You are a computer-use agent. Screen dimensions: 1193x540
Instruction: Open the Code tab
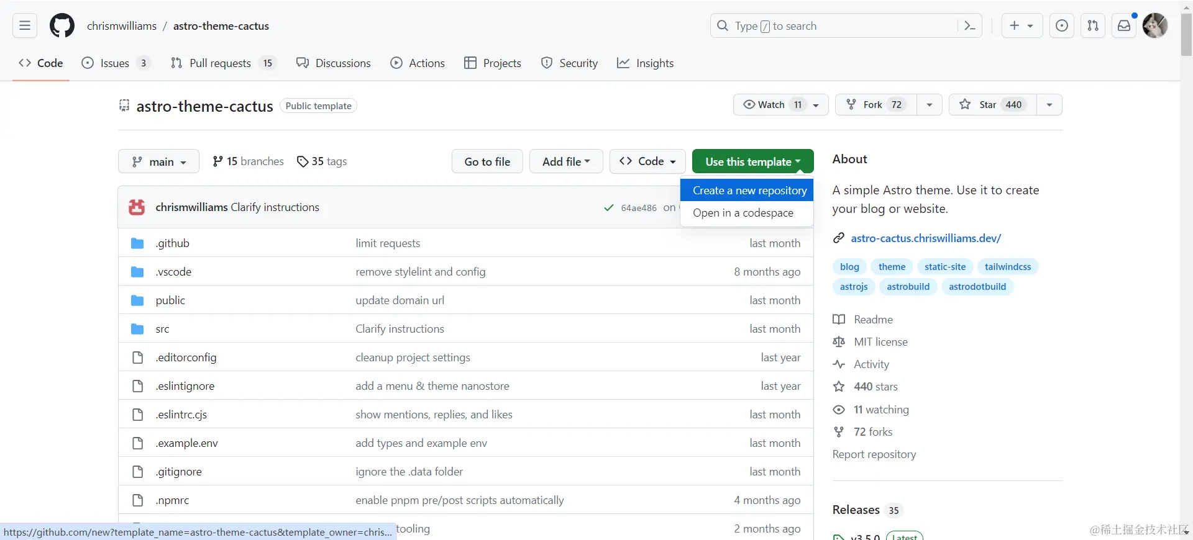point(41,63)
